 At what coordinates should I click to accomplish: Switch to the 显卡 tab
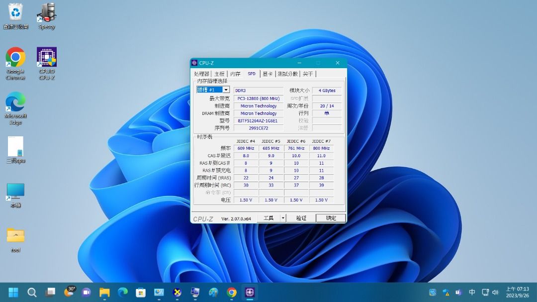(x=268, y=74)
